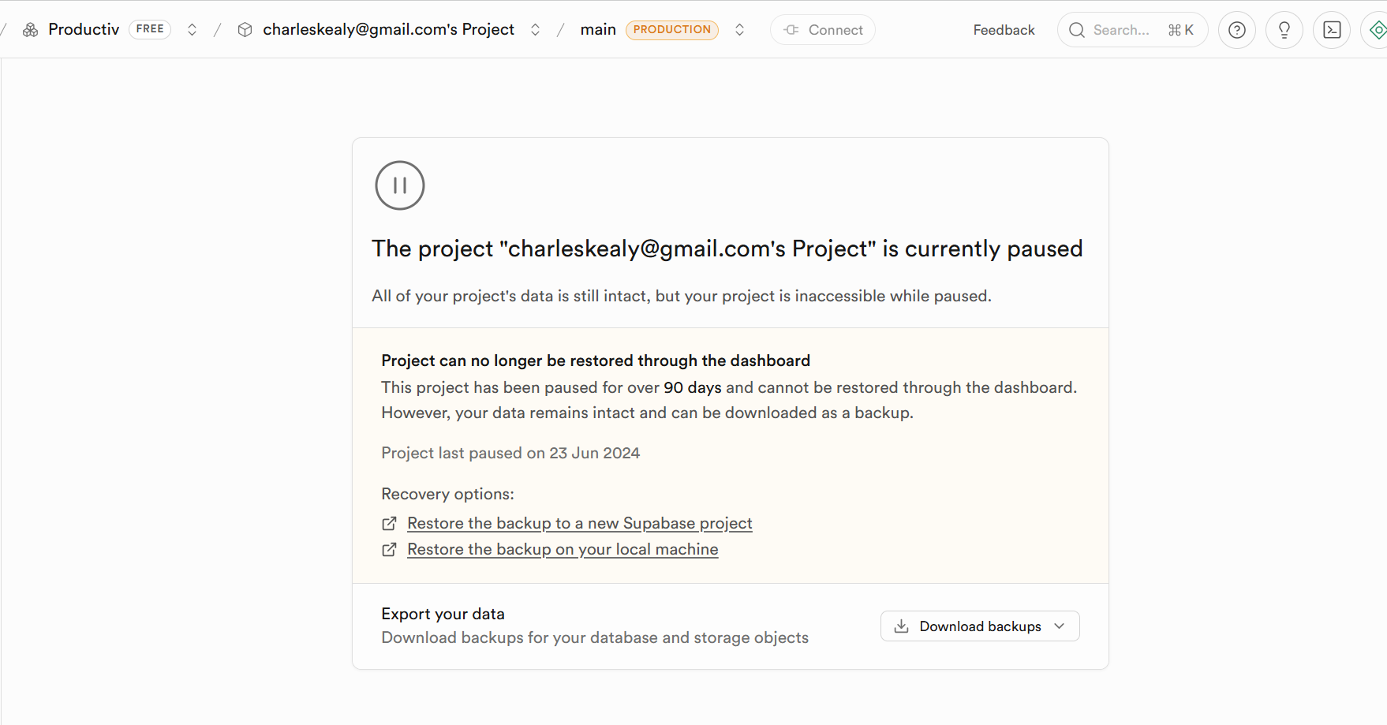Screen dimensions: 1387x725
Task: Click the Productiv organization icon
Action: click(31, 30)
